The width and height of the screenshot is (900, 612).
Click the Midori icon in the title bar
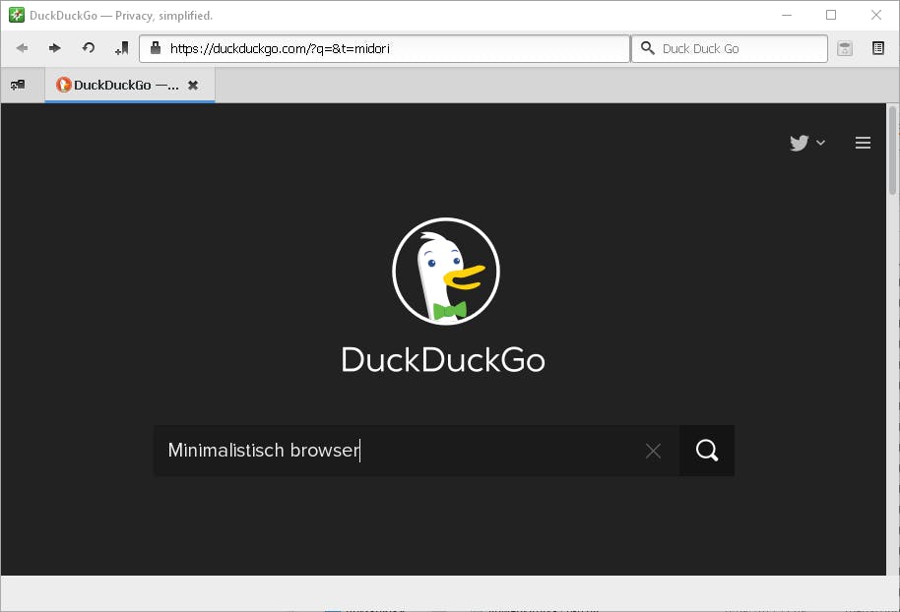pos(17,15)
